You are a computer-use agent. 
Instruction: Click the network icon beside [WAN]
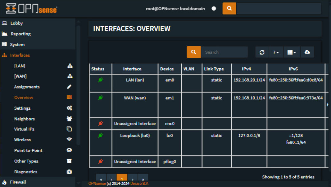pyautogui.click(x=70, y=76)
